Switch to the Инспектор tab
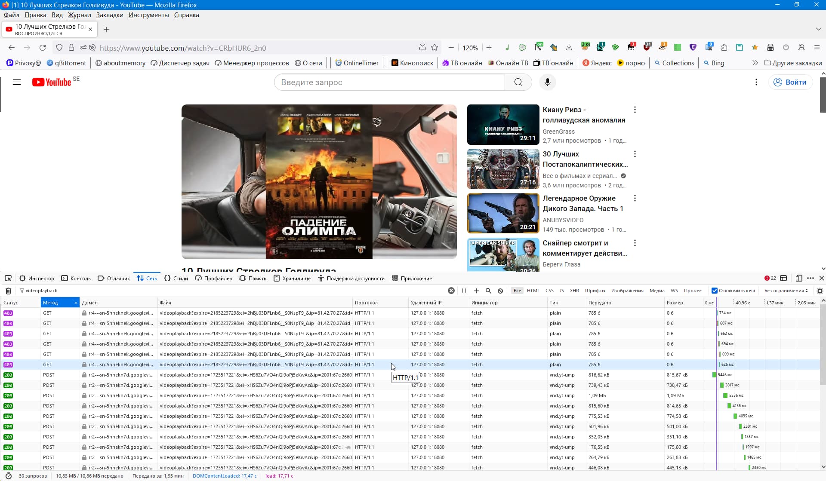 (37, 278)
